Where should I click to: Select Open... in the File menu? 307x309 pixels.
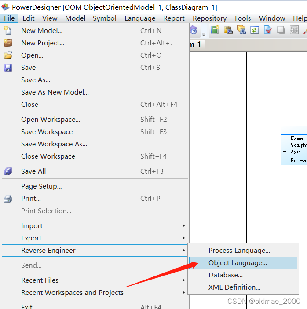pyautogui.click(x=95, y=55)
